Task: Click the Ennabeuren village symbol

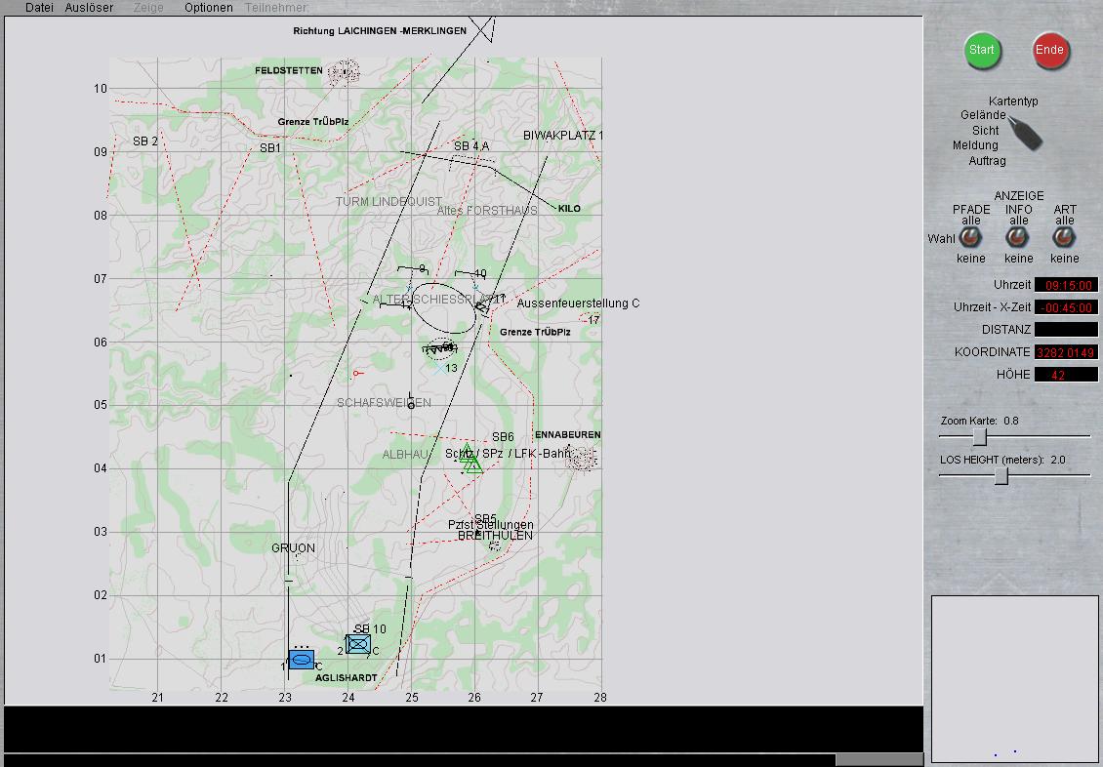Action: 582,458
